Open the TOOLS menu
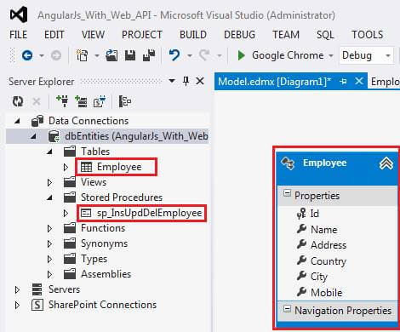This screenshot has width=400, height=332. (368, 35)
